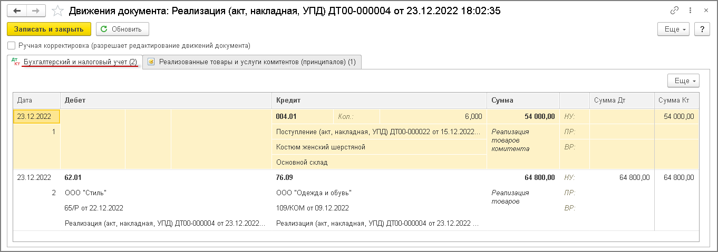Expand the top Еще dropdown menu
Image resolution: width=718 pixels, height=252 pixels.
[674, 29]
